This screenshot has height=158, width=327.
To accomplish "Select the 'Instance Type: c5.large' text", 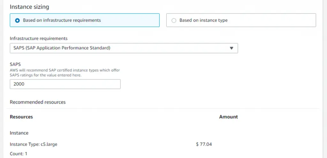I will [x=34, y=144].
